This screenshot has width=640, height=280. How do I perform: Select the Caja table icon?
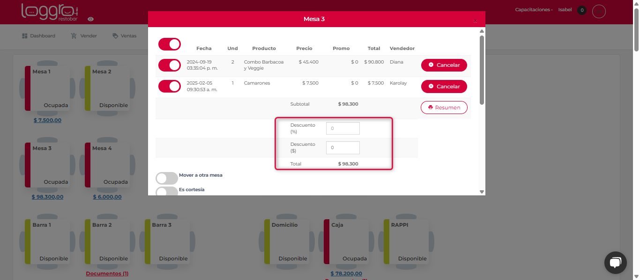346,242
